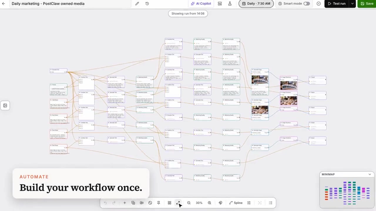Click the split/align nodes icon
This screenshot has width=376, height=211.
coord(142,203)
